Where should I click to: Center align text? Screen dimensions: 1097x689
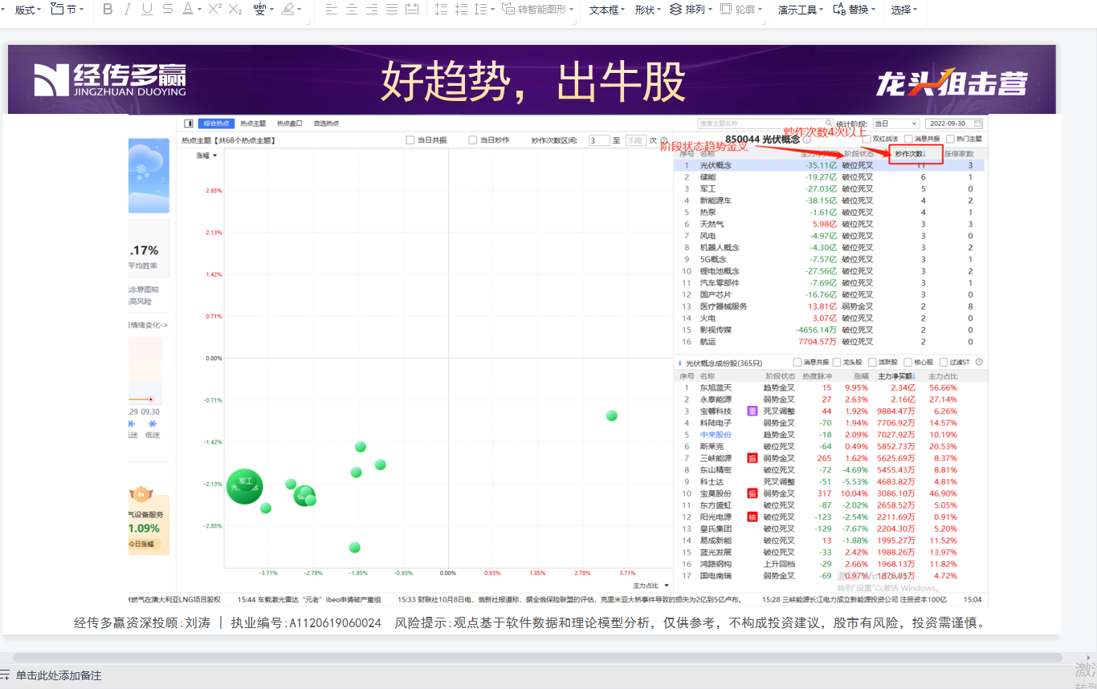pyautogui.click(x=352, y=9)
